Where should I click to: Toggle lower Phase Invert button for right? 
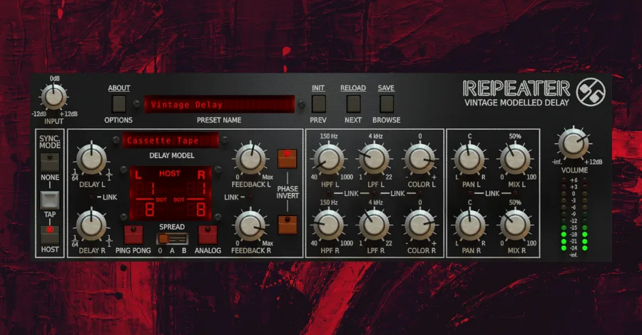click(x=287, y=225)
